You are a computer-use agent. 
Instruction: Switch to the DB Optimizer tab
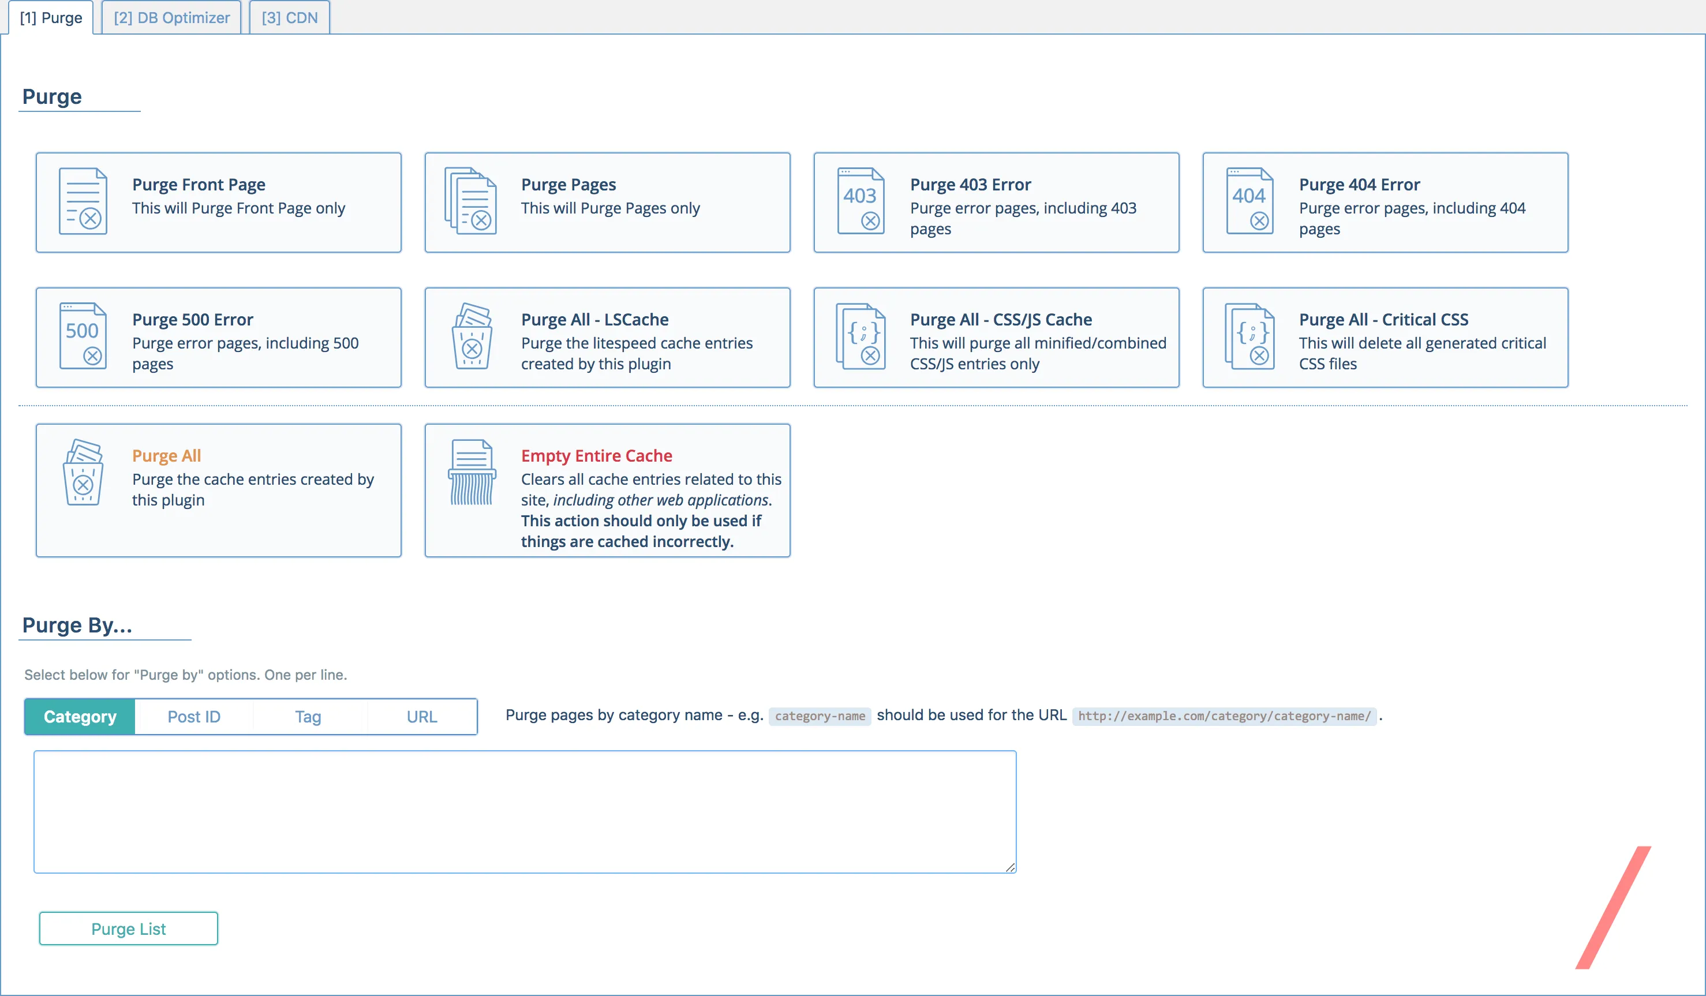pos(171,18)
